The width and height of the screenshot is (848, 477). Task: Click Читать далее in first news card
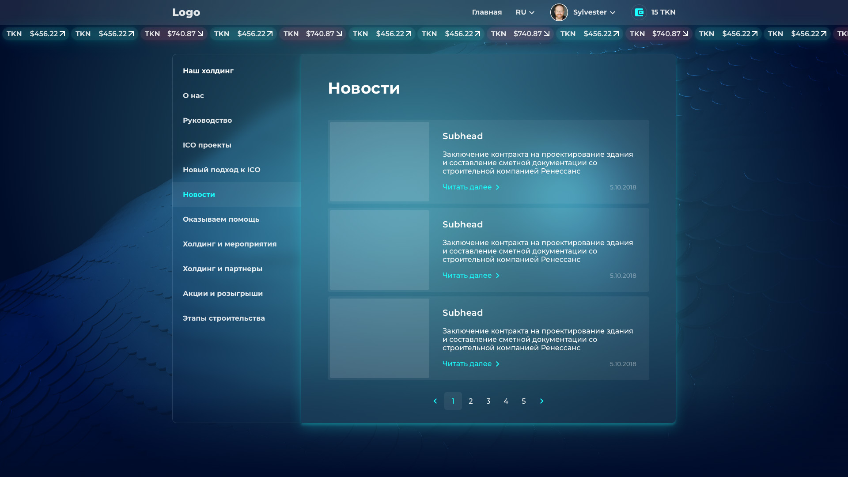click(x=471, y=187)
